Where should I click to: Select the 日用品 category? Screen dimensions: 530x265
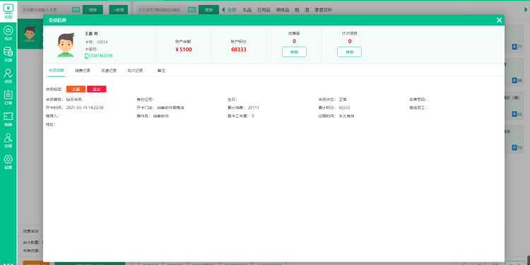pos(264,10)
